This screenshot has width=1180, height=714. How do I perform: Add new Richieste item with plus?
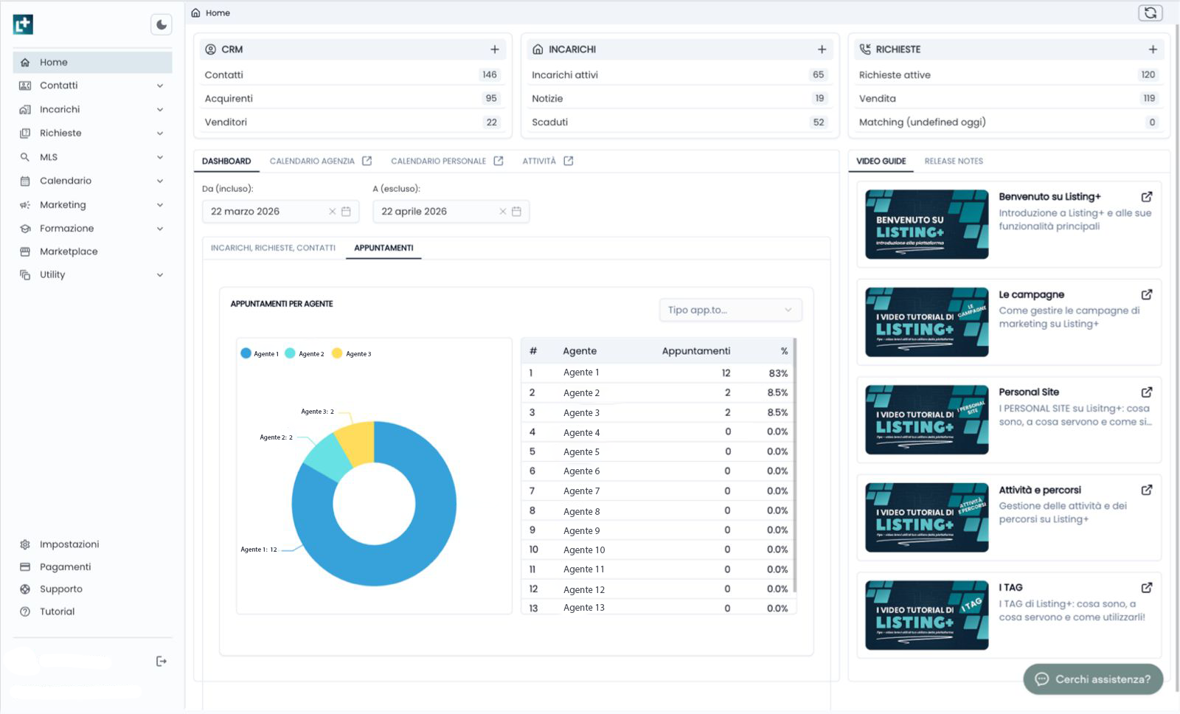point(1153,49)
